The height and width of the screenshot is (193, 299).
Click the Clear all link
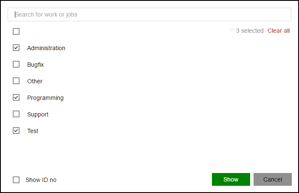279,31
